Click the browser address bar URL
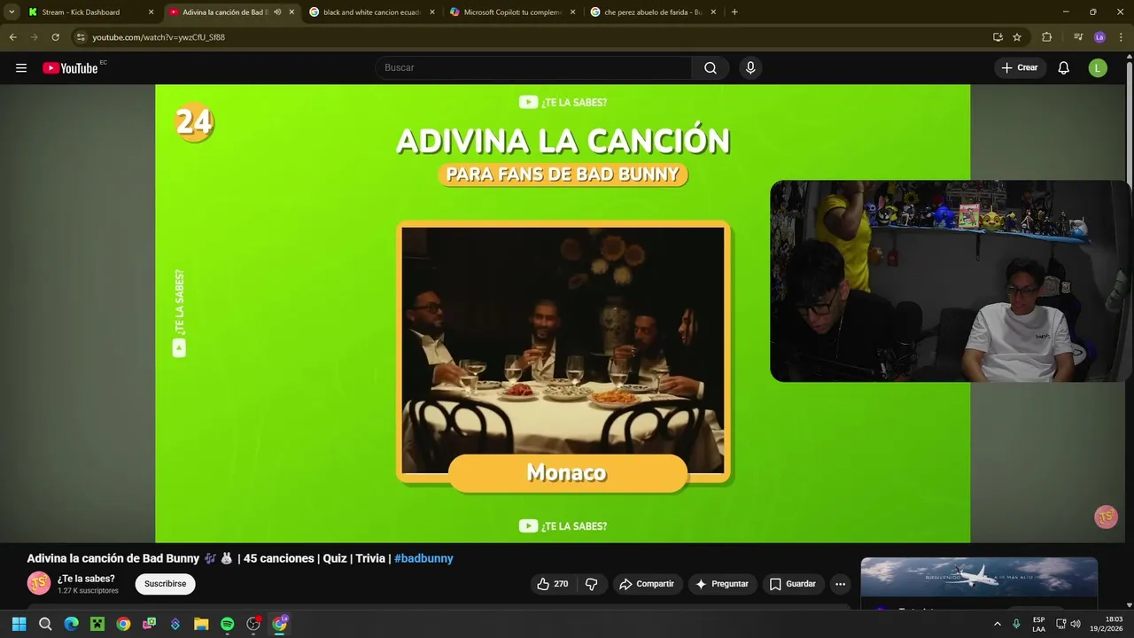 (159, 37)
